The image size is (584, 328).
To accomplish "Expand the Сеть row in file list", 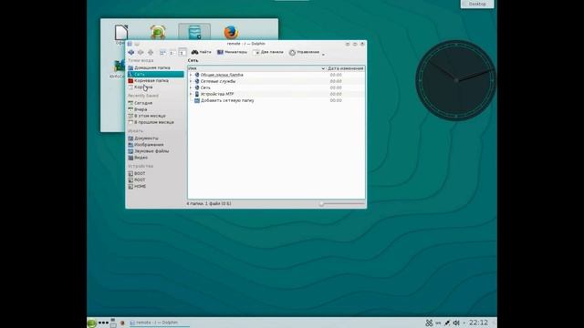I will pyautogui.click(x=191, y=87).
